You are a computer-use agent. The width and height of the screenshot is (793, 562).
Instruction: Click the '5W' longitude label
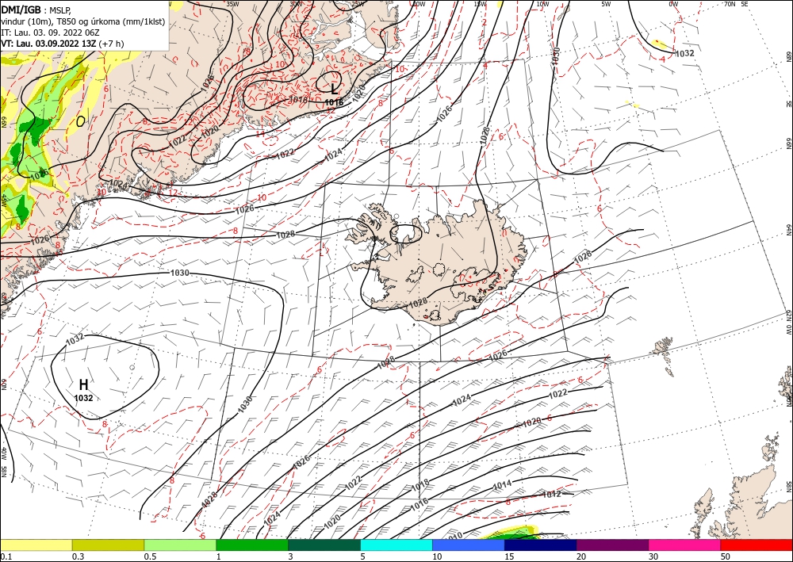[606, 4]
